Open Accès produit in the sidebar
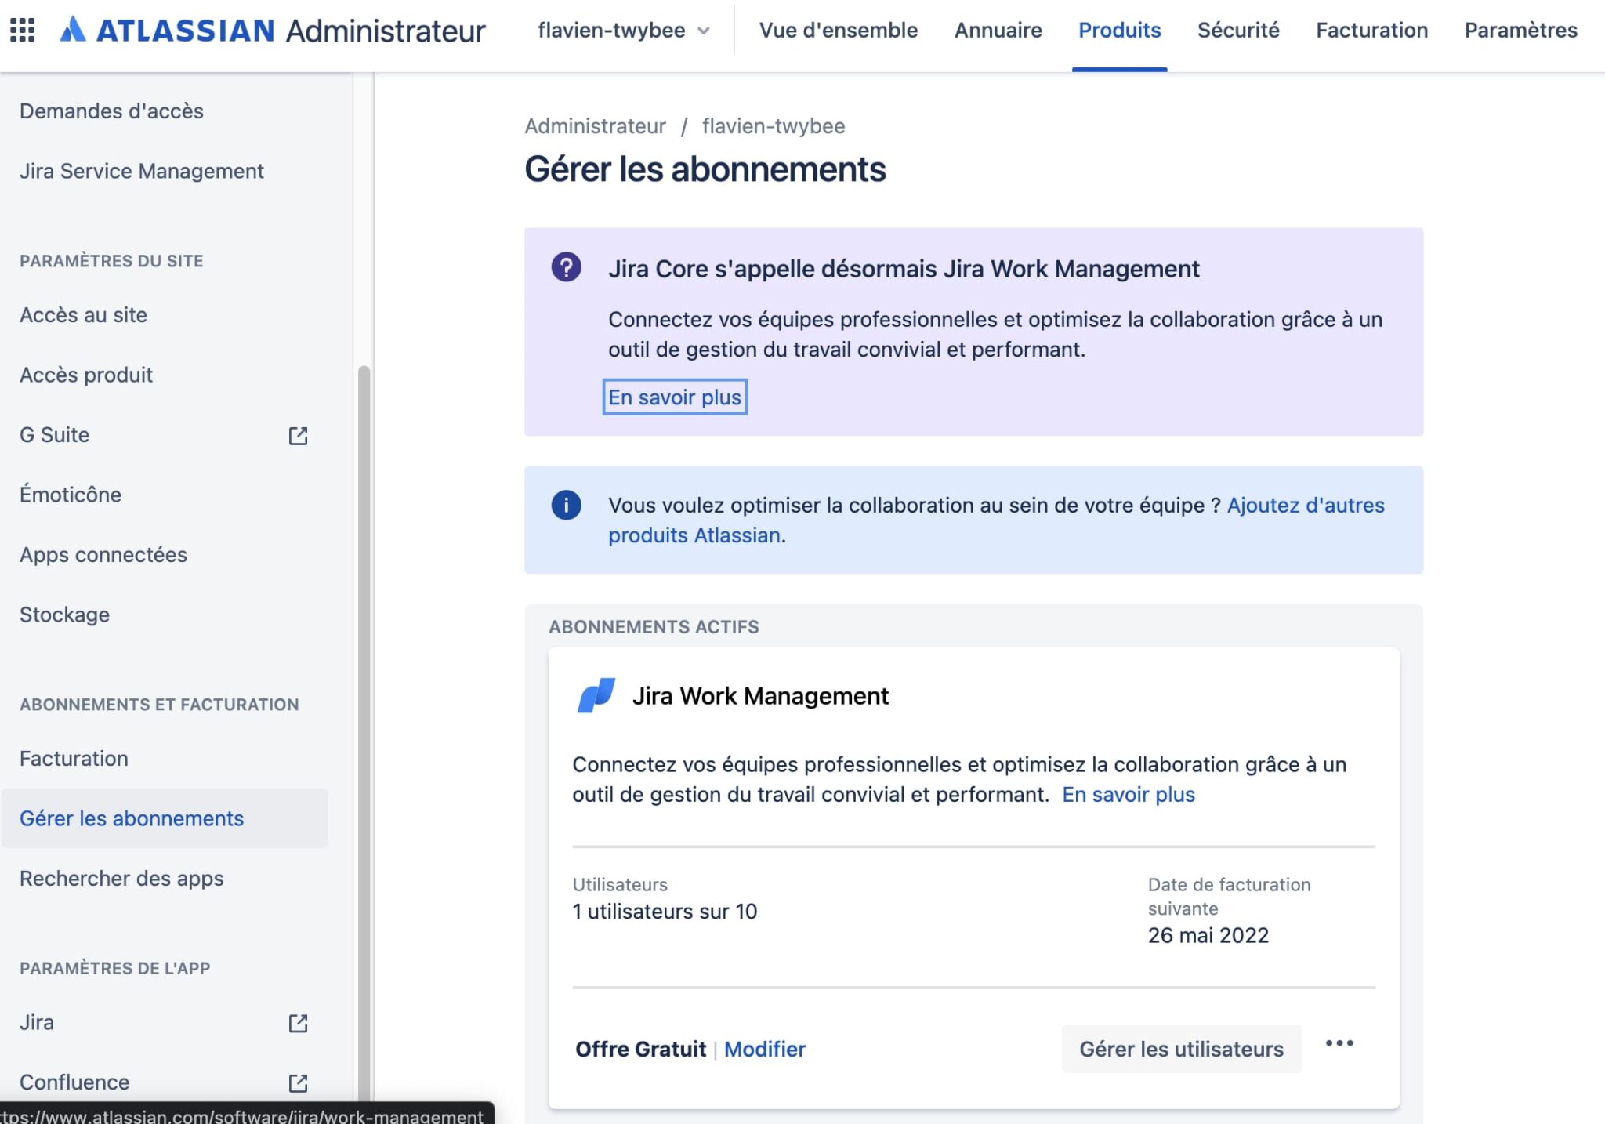 point(165,375)
